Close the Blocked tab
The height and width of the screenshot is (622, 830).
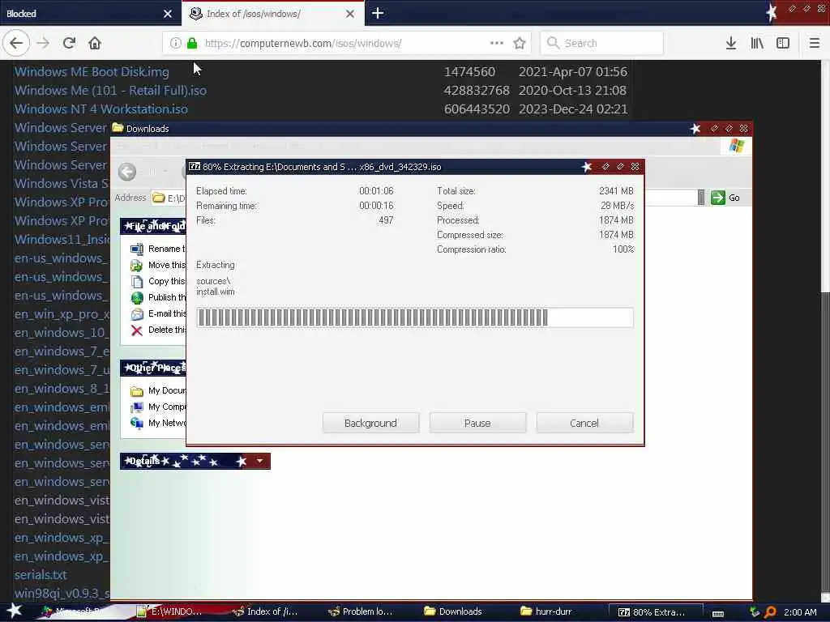[168, 14]
